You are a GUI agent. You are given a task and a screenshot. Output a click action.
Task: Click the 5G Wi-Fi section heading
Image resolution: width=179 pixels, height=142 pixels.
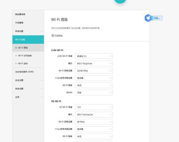click(56, 101)
